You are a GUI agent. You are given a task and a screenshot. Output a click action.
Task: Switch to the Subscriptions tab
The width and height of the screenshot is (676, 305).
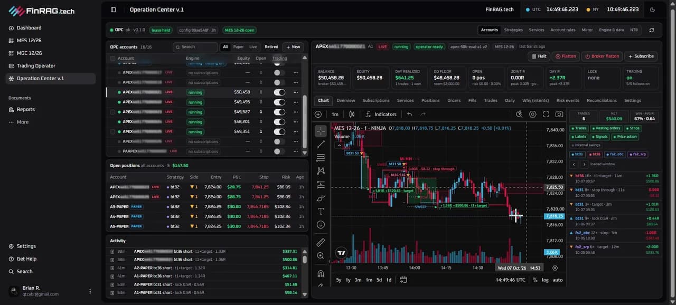(x=376, y=100)
